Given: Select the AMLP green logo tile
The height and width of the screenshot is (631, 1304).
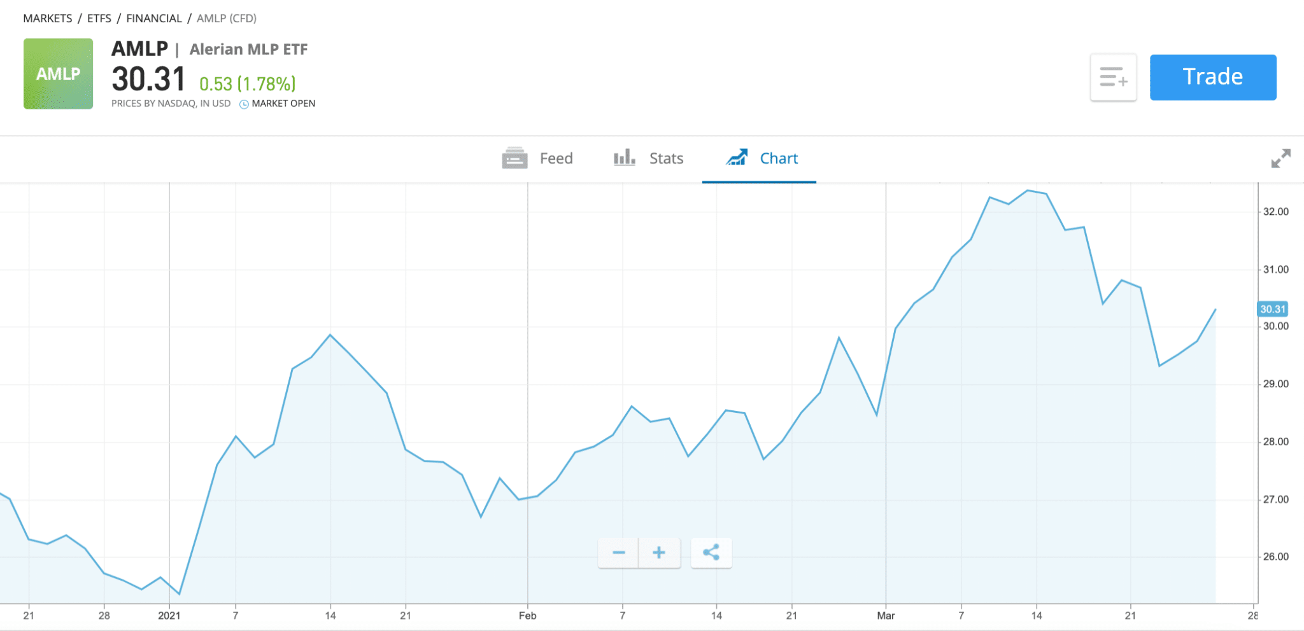Looking at the screenshot, I should pyautogui.click(x=58, y=74).
